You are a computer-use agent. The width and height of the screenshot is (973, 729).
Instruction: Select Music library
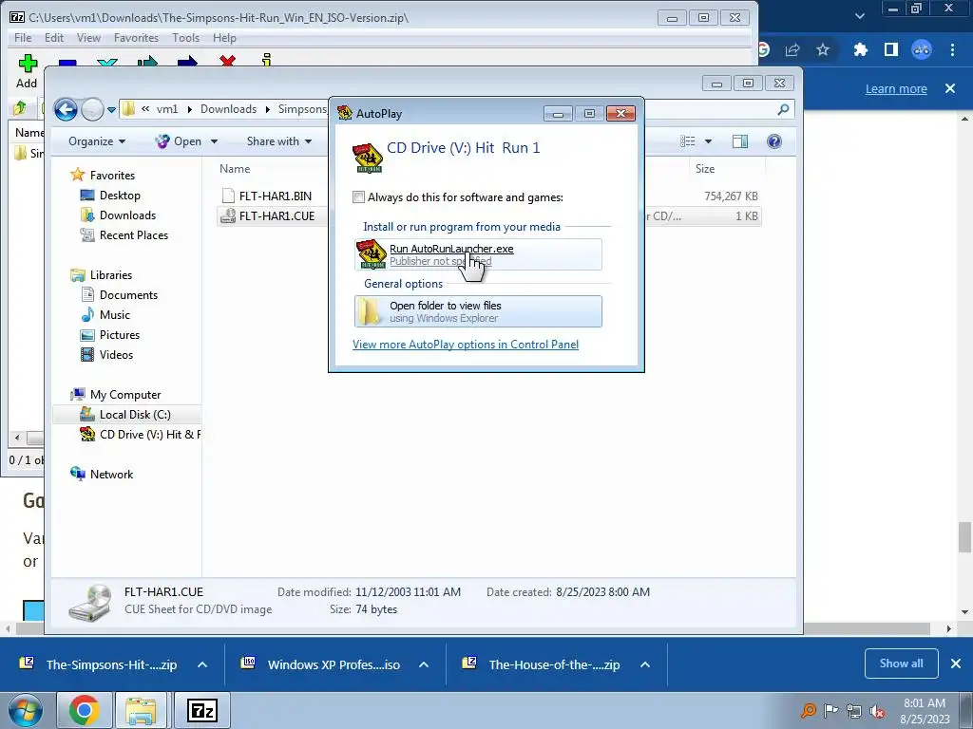[x=115, y=315]
